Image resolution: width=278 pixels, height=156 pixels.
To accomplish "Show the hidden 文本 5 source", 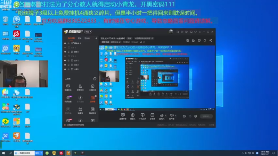I will (65, 47).
